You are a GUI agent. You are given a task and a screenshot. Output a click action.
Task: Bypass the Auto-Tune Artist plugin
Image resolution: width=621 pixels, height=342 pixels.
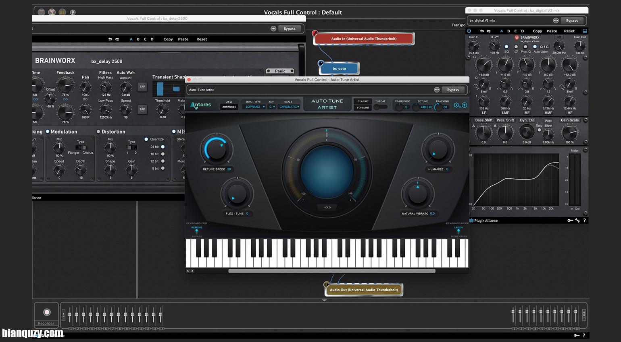[x=453, y=90]
